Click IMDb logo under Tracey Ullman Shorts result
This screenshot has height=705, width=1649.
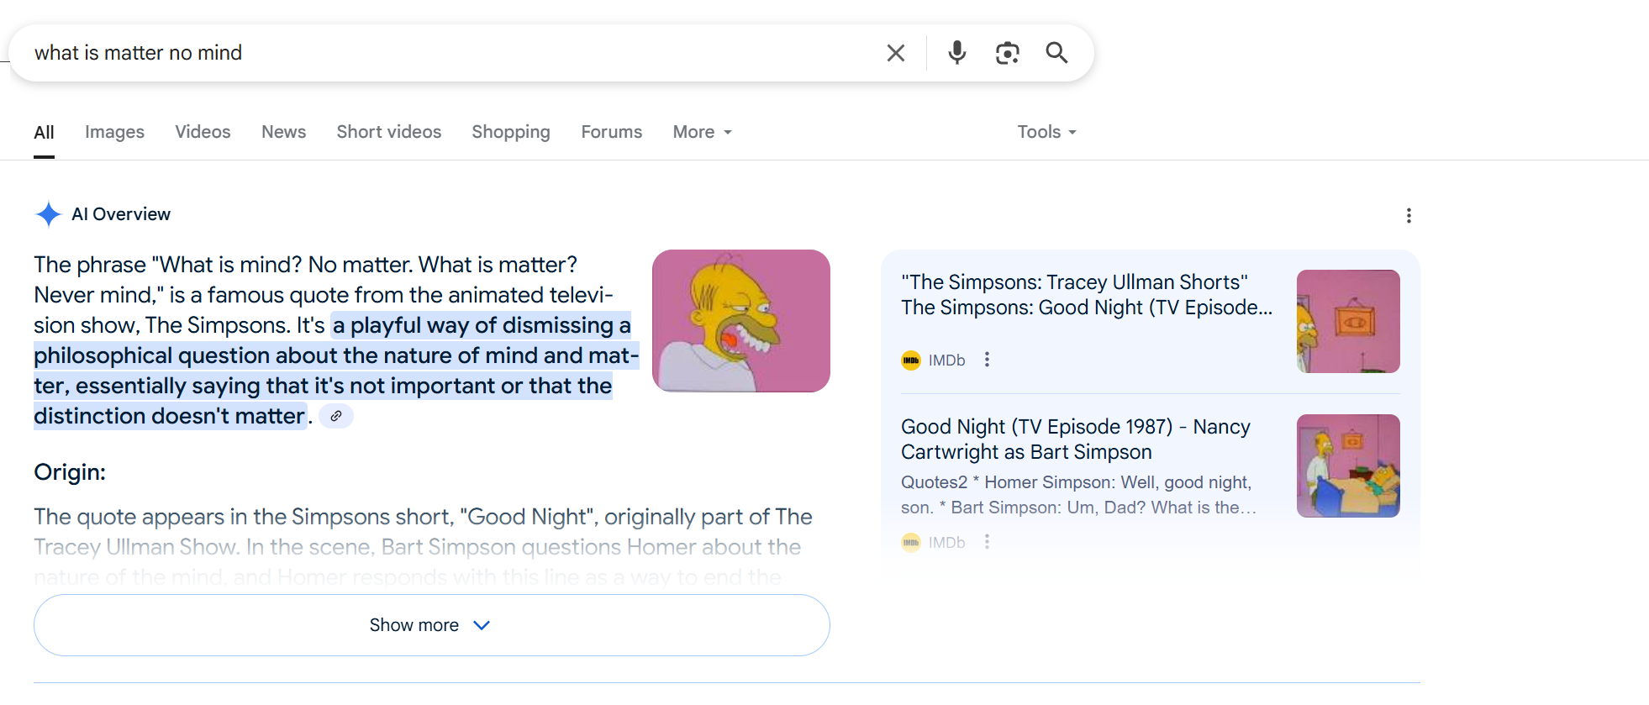[911, 360]
